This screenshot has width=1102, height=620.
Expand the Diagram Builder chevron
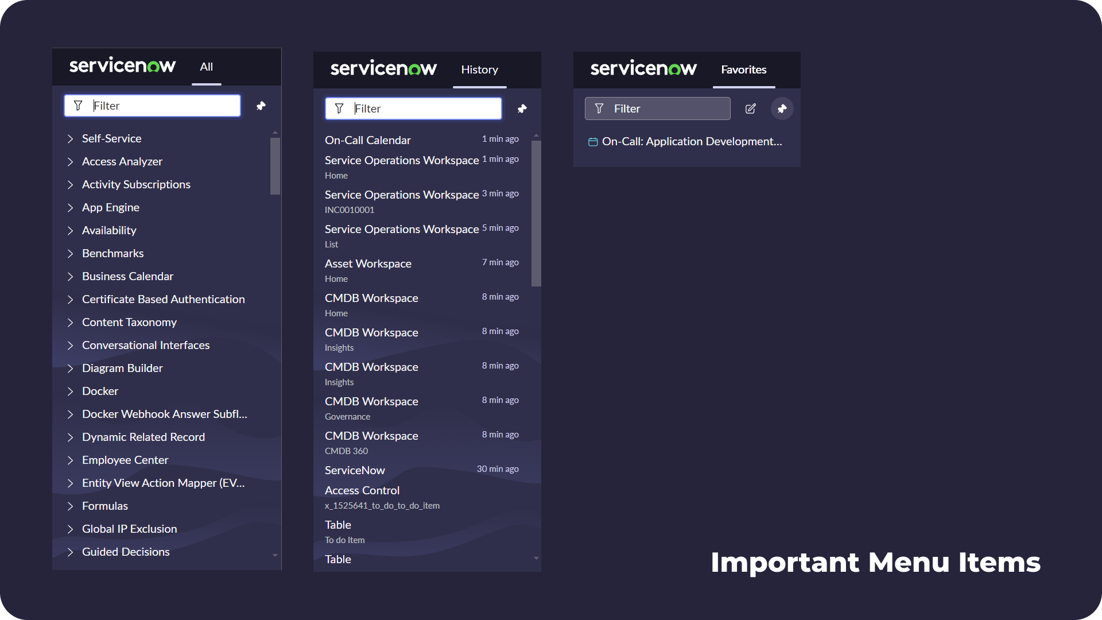[70, 368]
